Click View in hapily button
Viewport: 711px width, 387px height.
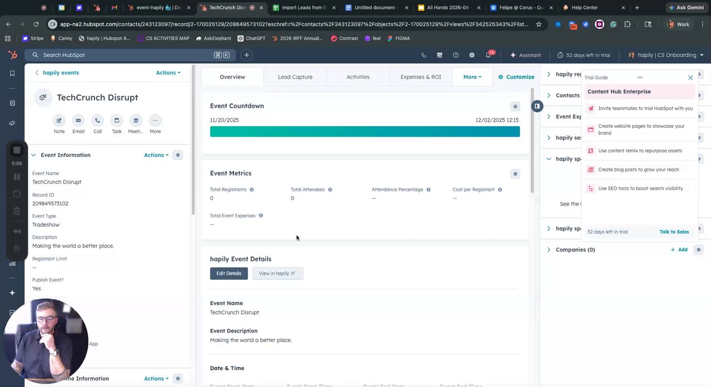click(277, 274)
